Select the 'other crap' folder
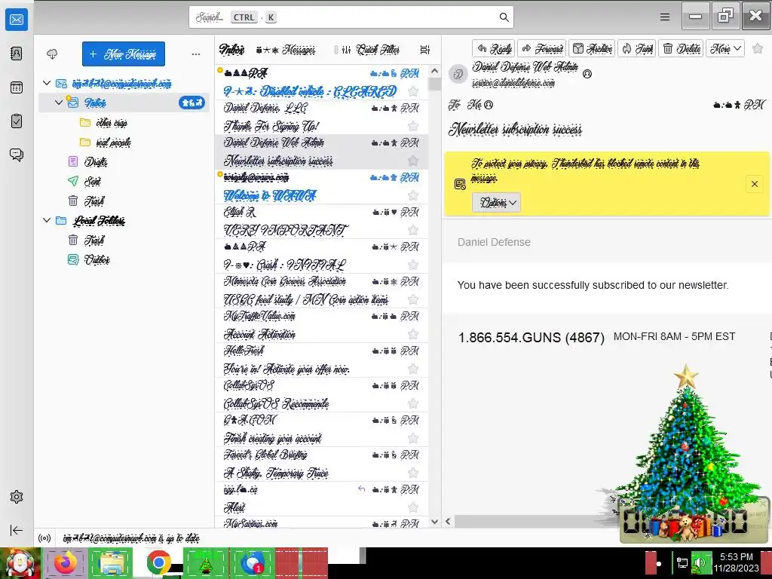 click(x=112, y=123)
